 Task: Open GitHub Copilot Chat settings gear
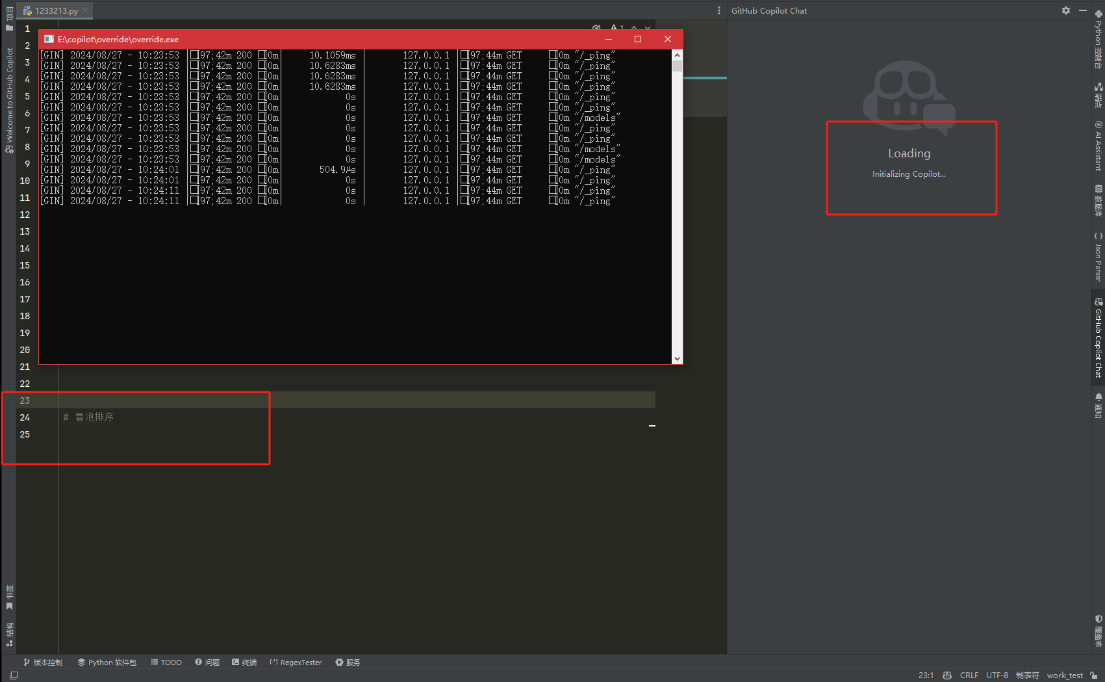1066,10
